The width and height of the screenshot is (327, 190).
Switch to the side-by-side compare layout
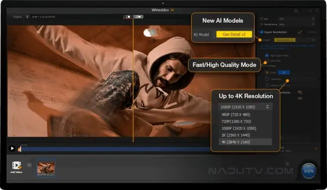click(x=138, y=17)
